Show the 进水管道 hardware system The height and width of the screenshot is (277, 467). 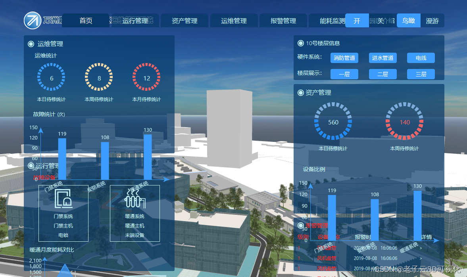coord(383,58)
